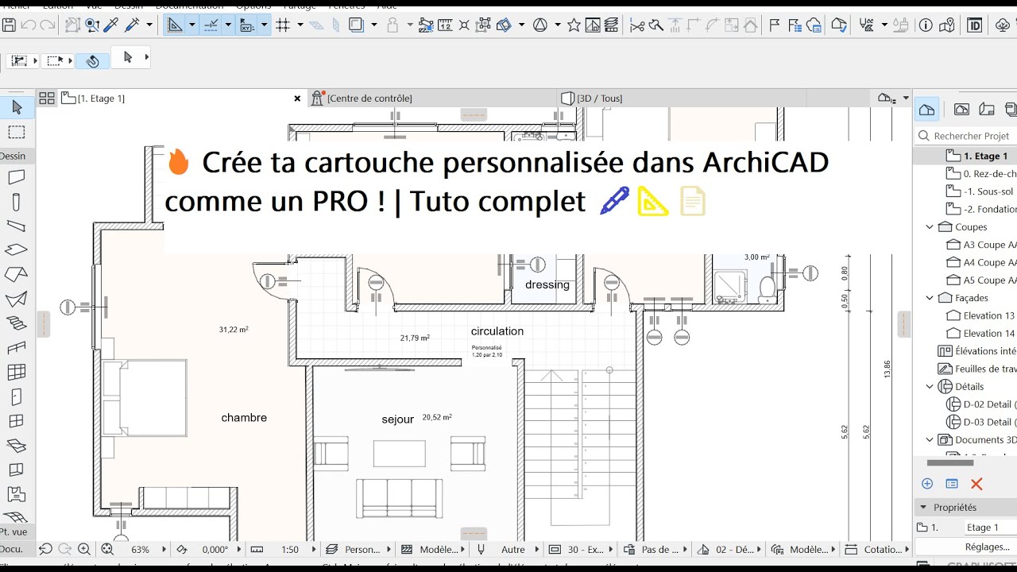Collapse the Détails tree group
Image resolution: width=1017 pixels, height=572 pixels.
(x=930, y=386)
